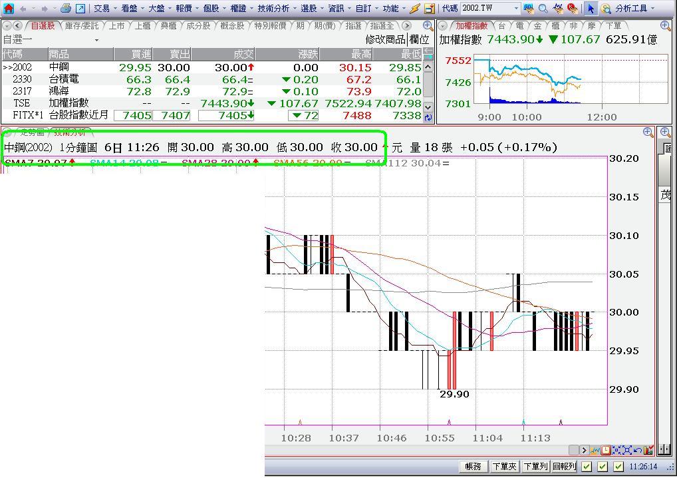Click the undo arrow icon below chart
The height and width of the screenshot is (478, 677).
(x=637, y=450)
